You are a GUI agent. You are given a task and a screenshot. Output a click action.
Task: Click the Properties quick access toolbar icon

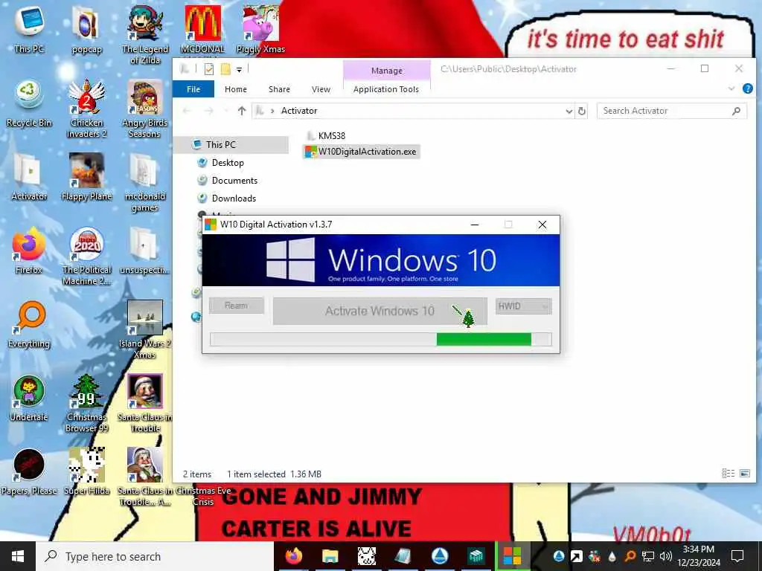point(209,69)
